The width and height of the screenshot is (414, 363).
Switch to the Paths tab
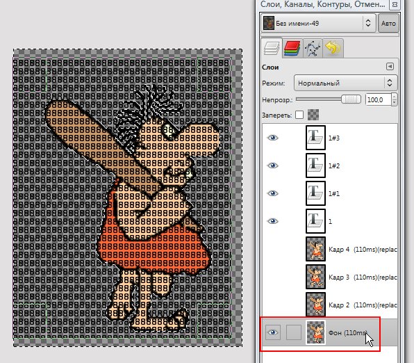click(313, 48)
